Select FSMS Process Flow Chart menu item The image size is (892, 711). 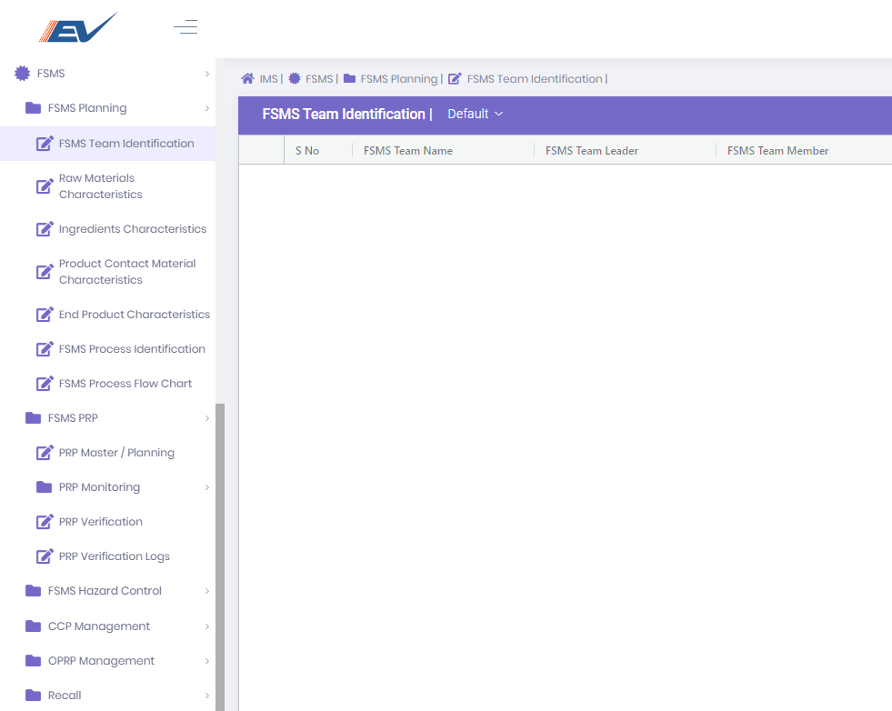point(125,384)
